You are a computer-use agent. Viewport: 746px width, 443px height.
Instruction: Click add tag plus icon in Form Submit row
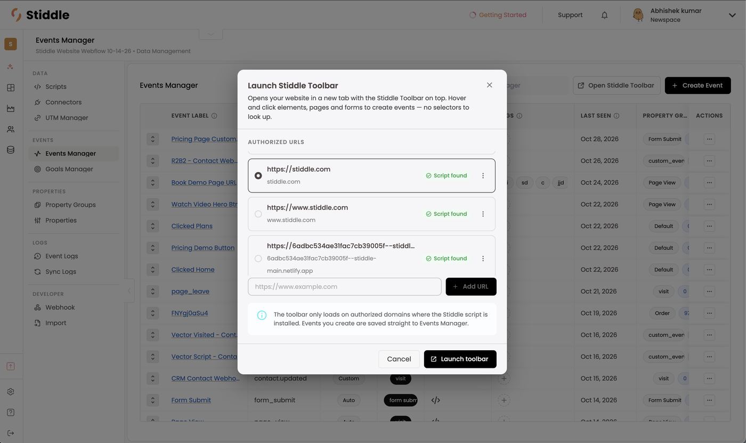(504, 400)
